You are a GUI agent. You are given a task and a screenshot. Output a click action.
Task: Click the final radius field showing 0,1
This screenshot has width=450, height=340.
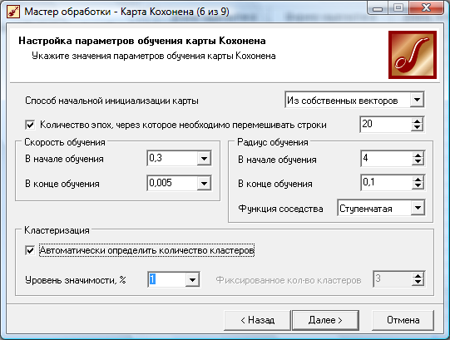pyautogui.click(x=386, y=183)
